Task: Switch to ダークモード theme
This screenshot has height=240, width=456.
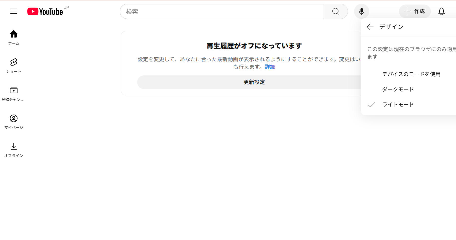Action: pos(398,89)
